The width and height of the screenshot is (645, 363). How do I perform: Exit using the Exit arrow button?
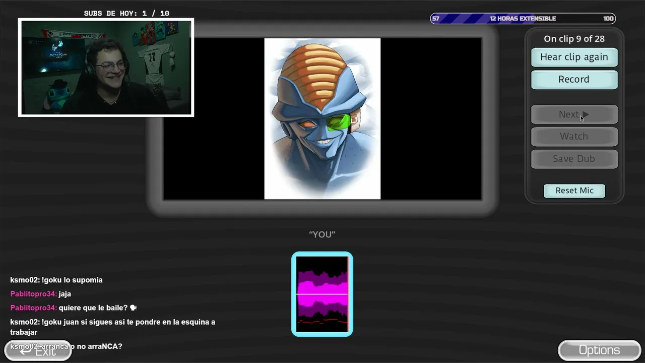pyautogui.click(x=38, y=350)
